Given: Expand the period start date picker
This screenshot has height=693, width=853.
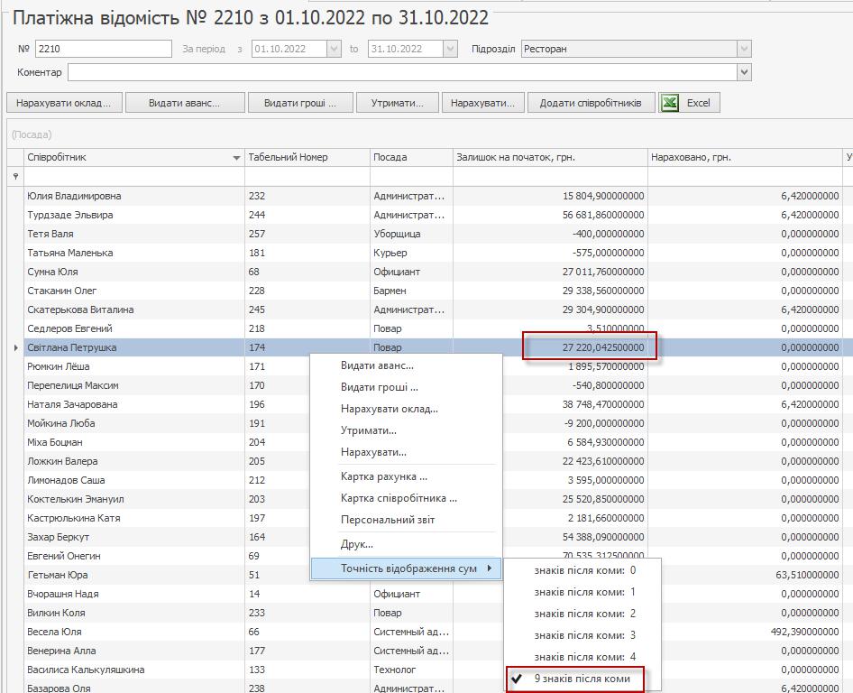Looking at the screenshot, I should pos(333,49).
